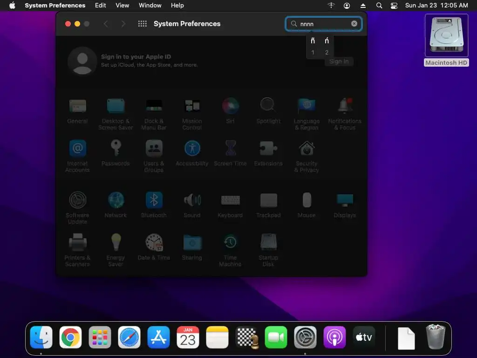The image size is (477, 358).
Task: Open Spotlight search in menu bar
Action: 379,6
